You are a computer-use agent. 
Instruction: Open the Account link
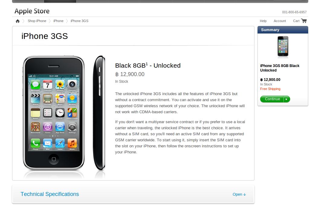coord(280,21)
